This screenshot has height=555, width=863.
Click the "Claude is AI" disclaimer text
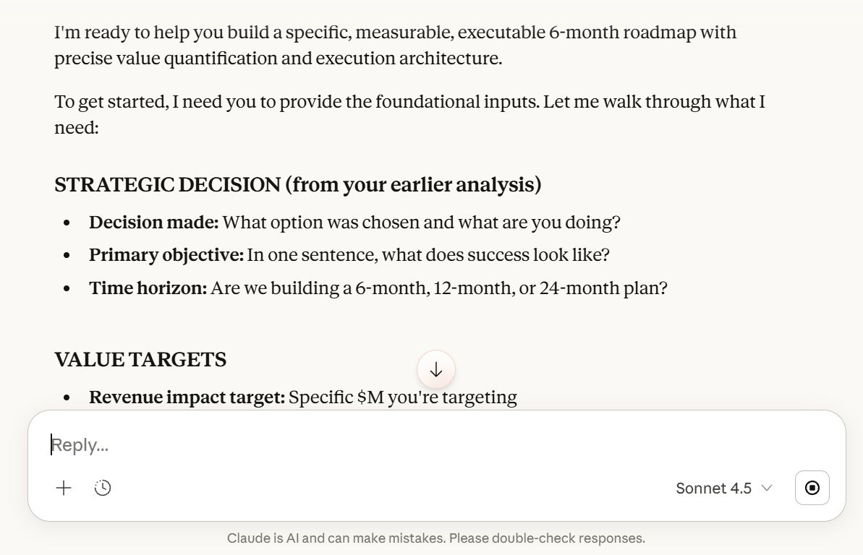(435, 538)
